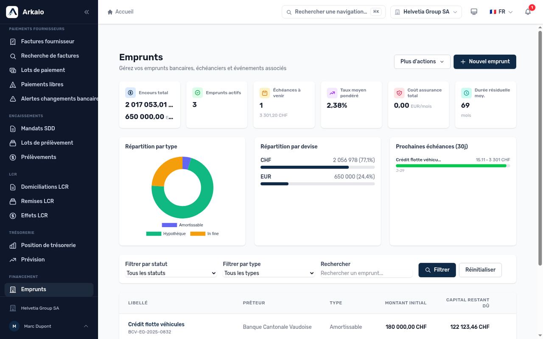Screen dimensions: 543x339
Task: Click the Durée résiduelle clock icon
Action: (466, 93)
